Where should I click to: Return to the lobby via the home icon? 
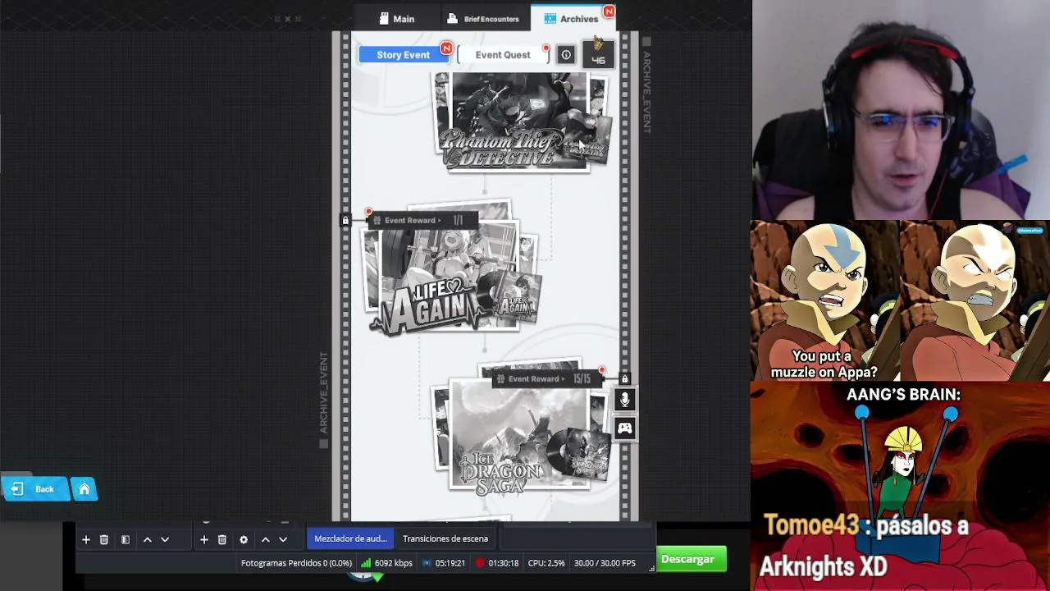[84, 489]
